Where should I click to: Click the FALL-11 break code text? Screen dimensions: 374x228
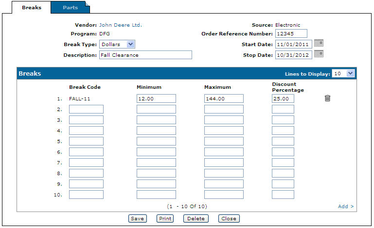(x=80, y=99)
